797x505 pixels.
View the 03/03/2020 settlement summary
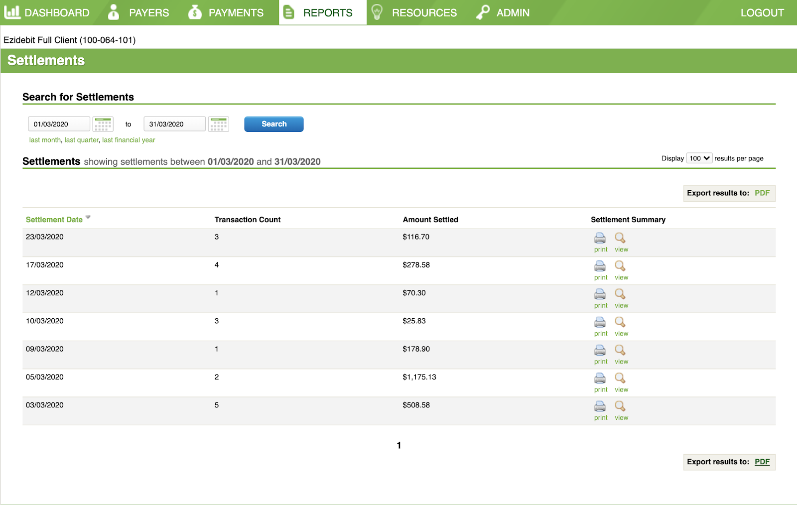pyautogui.click(x=620, y=406)
